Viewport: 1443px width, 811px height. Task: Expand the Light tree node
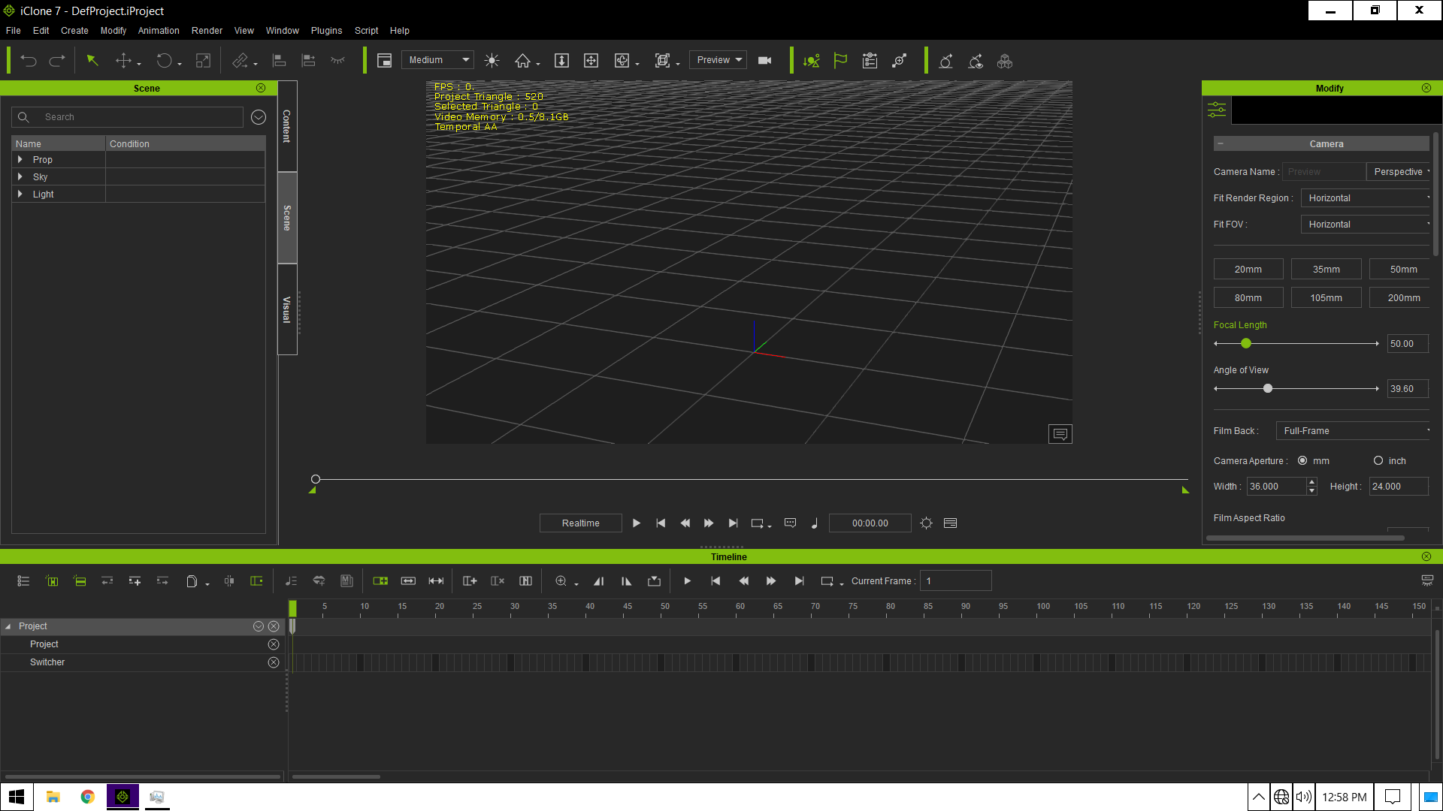[20, 194]
